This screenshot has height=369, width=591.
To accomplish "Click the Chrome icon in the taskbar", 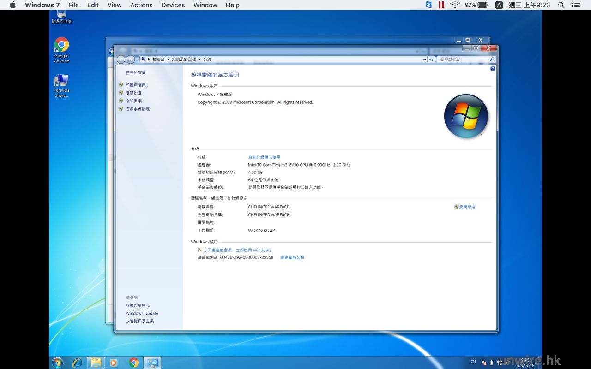I will click(133, 363).
